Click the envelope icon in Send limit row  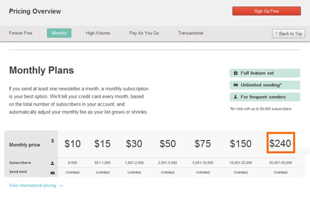coord(52,173)
